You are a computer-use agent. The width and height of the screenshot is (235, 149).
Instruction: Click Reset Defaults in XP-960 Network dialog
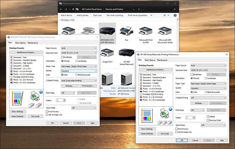click(147, 134)
